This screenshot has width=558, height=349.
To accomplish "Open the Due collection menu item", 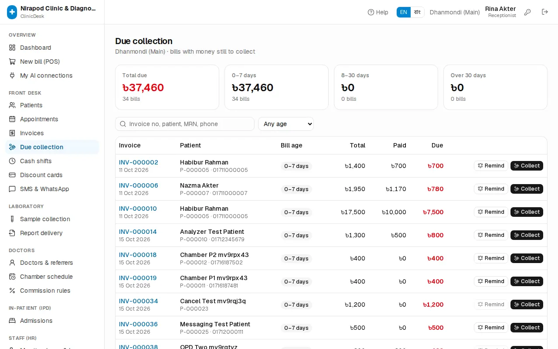I will [52, 147].
